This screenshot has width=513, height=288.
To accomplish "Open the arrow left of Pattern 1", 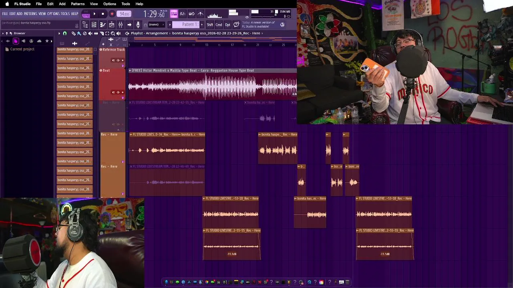I will [170, 25].
